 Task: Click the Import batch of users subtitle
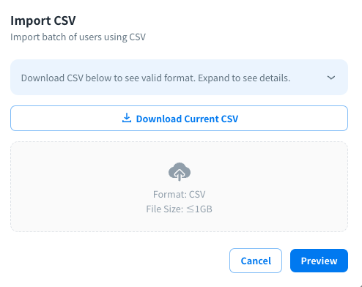[x=78, y=37]
